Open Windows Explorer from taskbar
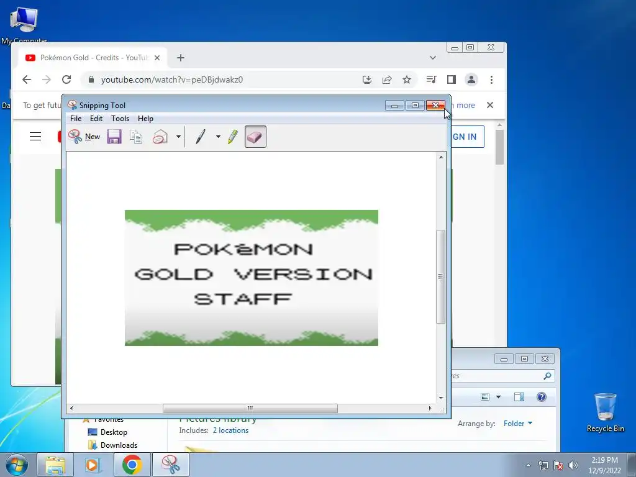Screen dimensions: 636x477 coord(55,465)
